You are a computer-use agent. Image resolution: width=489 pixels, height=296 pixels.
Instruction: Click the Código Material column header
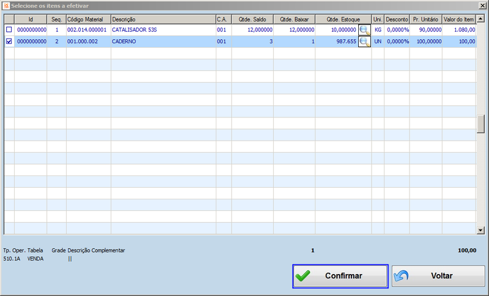coord(89,20)
